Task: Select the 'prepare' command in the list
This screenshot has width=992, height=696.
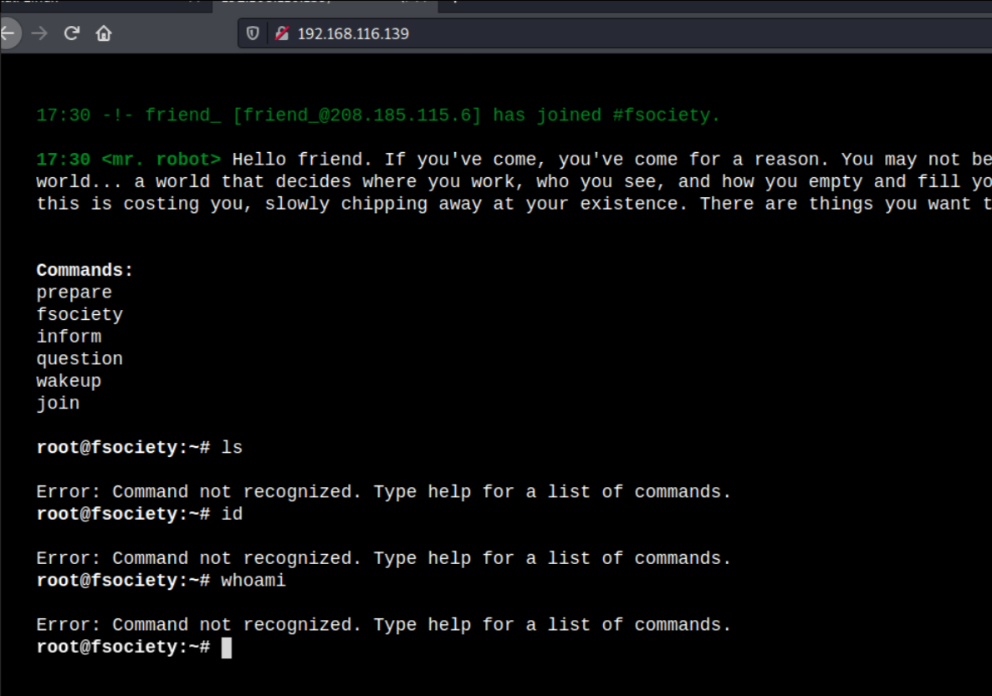Action: coord(74,292)
